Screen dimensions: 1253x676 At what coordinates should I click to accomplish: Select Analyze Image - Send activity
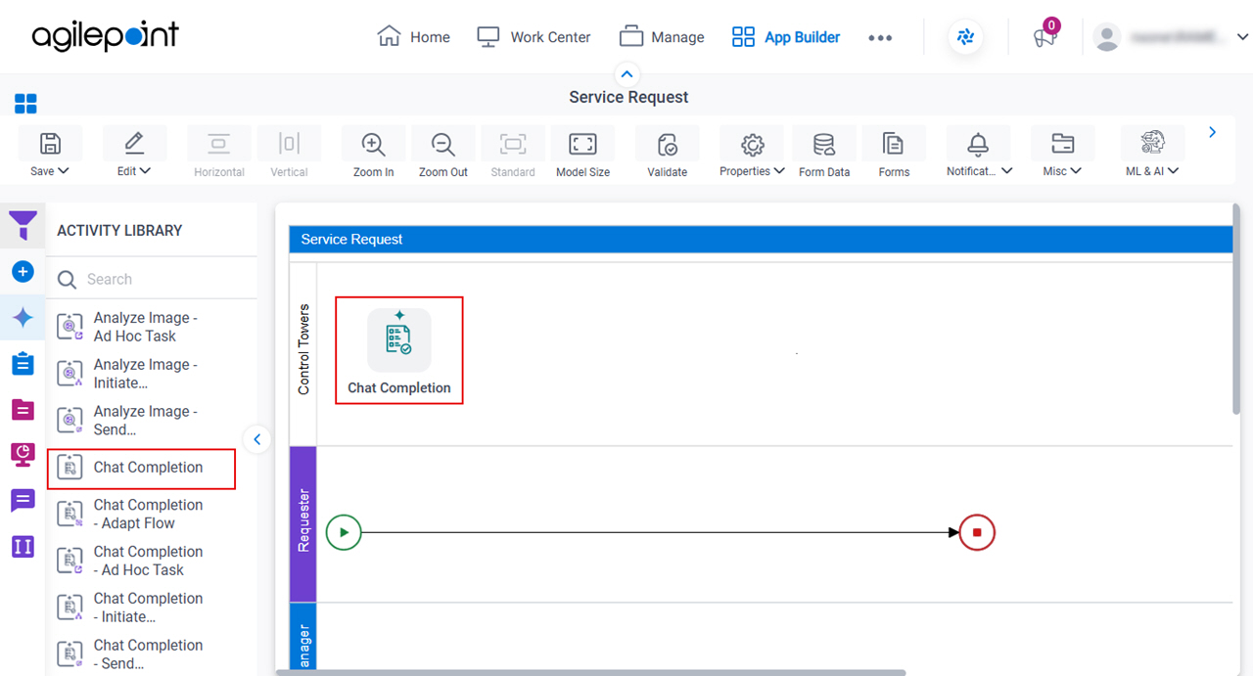click(142, 421)
